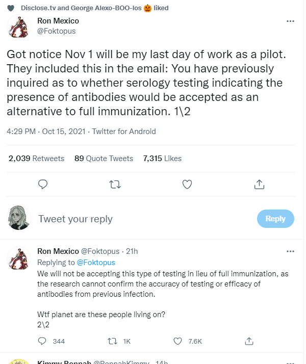Open more options on Kimmy Bonnah's tweet
This screenshot has width=306, height=364.
pyautogui.click(x=290, y=362)
